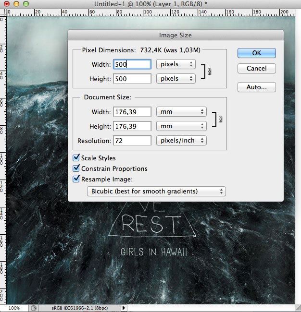Open the status bar info arrow menu
This screenshot has height=312, width=301.
[124, 308]
